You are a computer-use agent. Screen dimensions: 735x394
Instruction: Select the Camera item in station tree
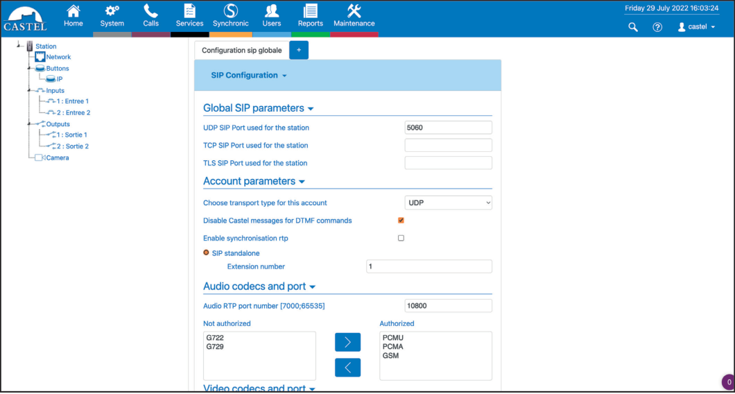57,157
